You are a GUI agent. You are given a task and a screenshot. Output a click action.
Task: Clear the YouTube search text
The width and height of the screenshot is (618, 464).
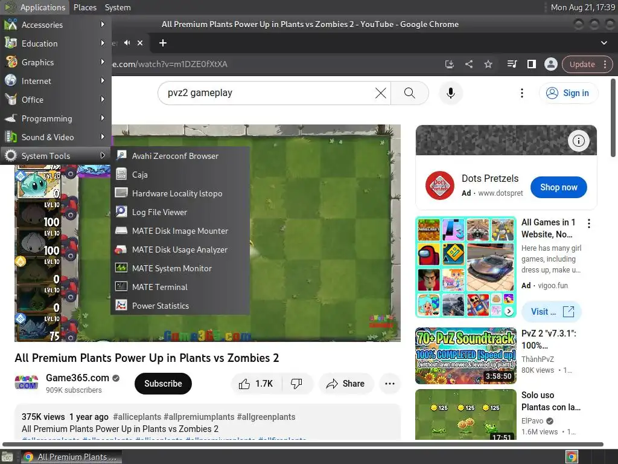(381, 93)
